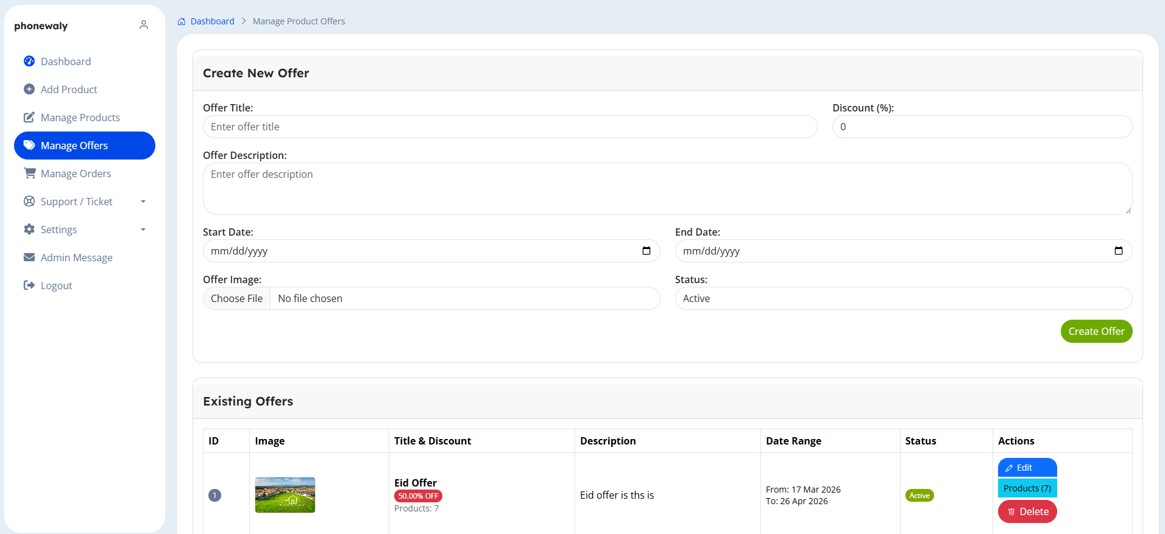Open the Status dropdown showing Active
Viewport: 1165px width, 534px height.
click(x=904, y=298)
